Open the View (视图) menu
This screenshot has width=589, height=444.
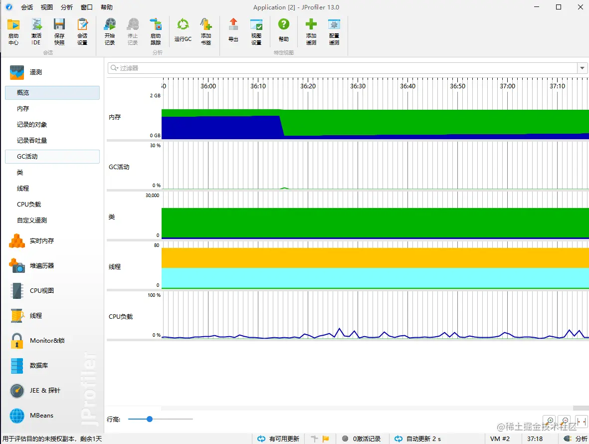[47, 7]
